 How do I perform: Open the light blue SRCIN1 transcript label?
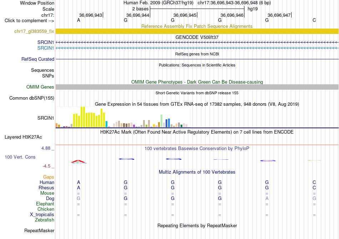click(45, 48)
